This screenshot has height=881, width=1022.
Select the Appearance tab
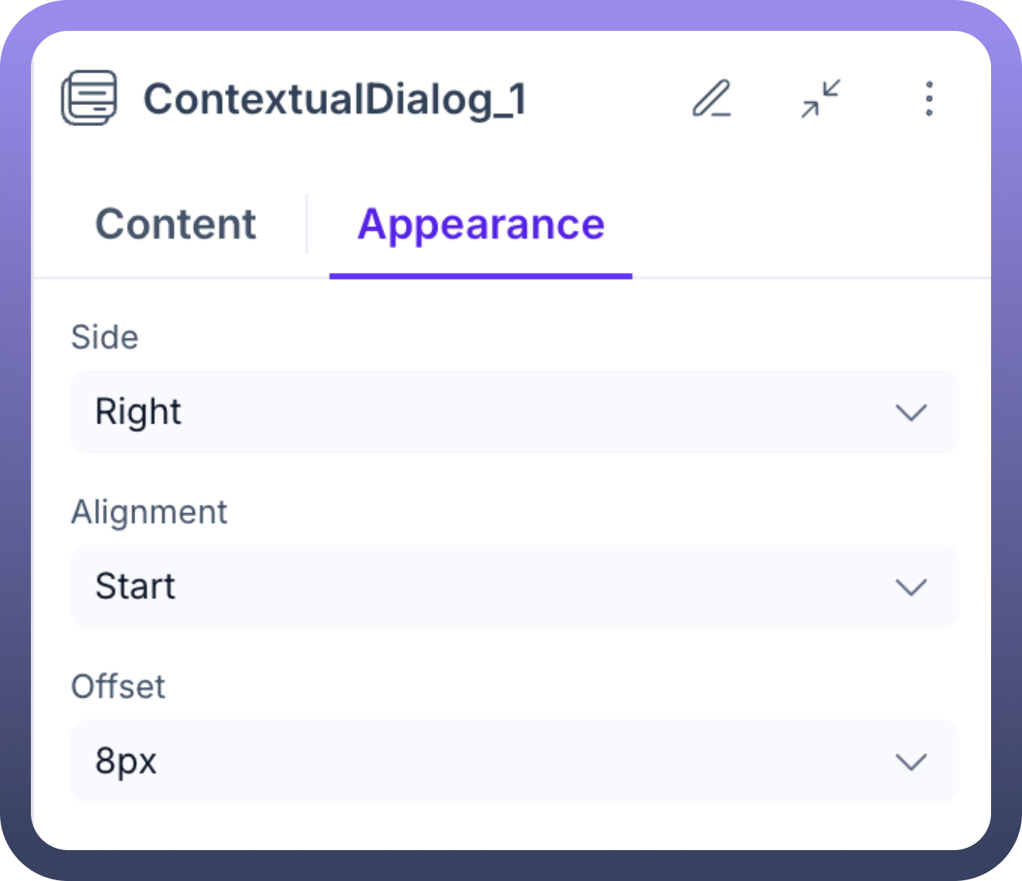click(480, 225)
